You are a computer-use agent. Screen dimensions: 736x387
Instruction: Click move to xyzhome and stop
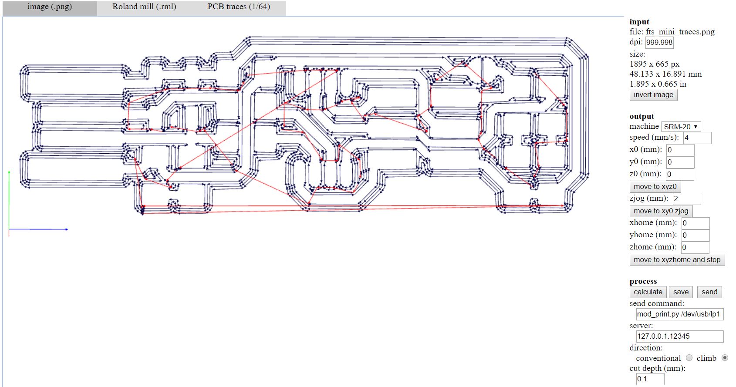point(677,260)
